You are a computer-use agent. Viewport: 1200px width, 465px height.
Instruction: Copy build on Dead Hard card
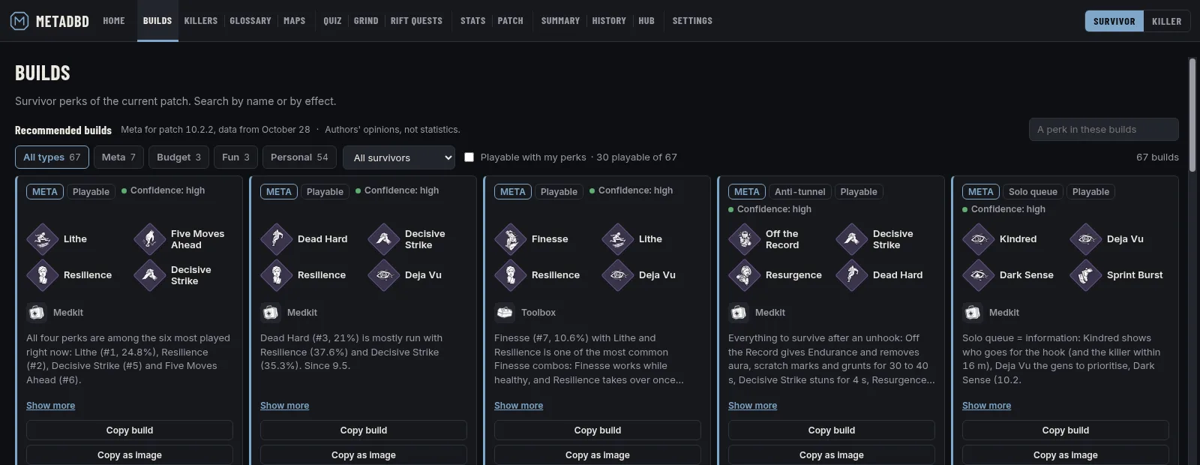point(364,430)
